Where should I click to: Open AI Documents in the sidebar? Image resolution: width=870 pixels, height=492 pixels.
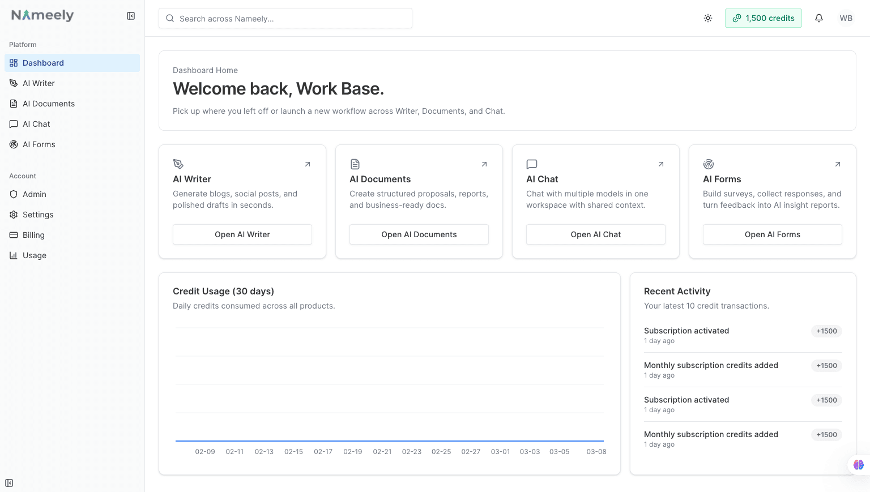[48, 104]
